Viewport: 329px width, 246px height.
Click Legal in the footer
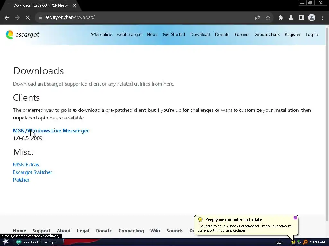[83, 231]
